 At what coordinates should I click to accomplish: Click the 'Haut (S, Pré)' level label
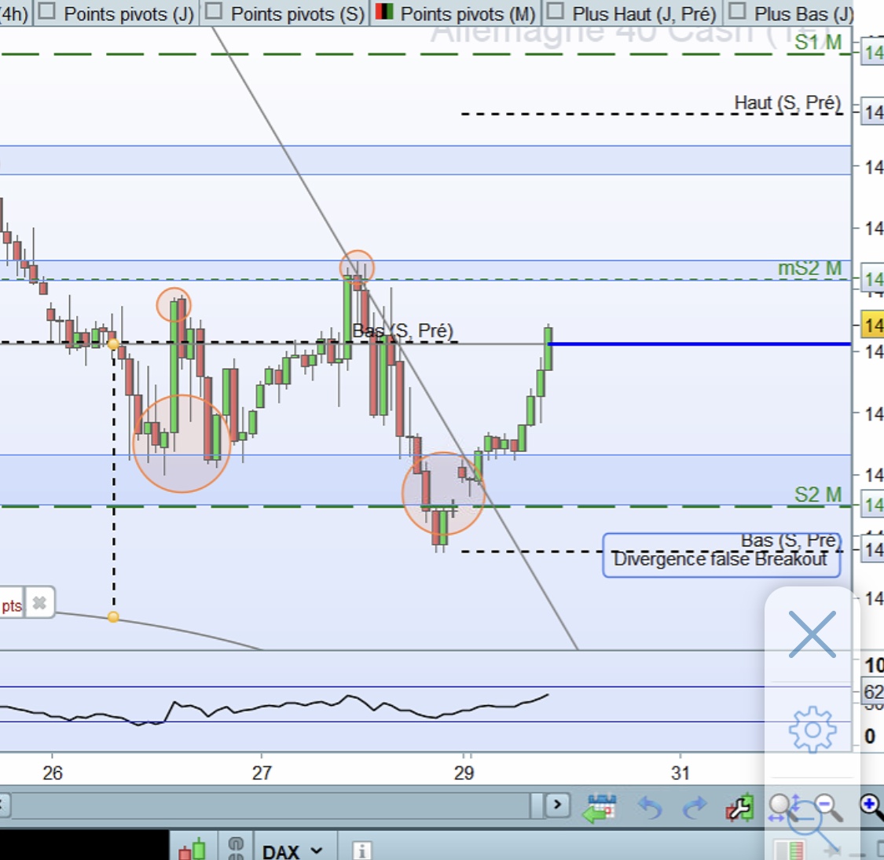click(787, 103)
